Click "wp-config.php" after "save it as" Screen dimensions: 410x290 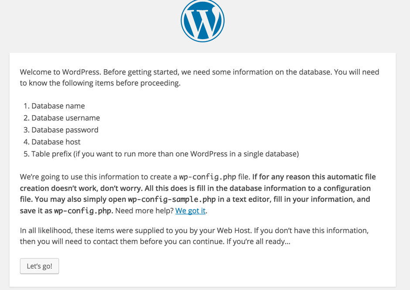tap(83, 211)
